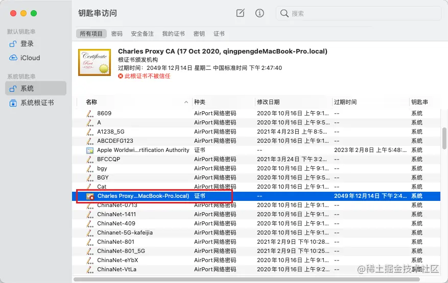Click the vertical scrollbar thumb of the list
The height and width of the screenshot is (283, 448).
(x=444, y=138)
